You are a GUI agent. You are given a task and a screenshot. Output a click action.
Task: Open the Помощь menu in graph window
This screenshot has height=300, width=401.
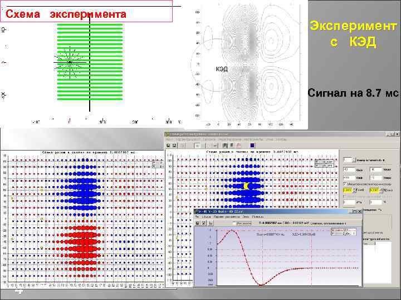click(x=258, y=217)
